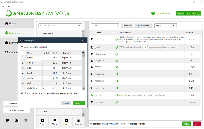Click the Remove environment trash icon
Image resolution: width=204 pixels, height=129 pixels.
click(78, 121)
